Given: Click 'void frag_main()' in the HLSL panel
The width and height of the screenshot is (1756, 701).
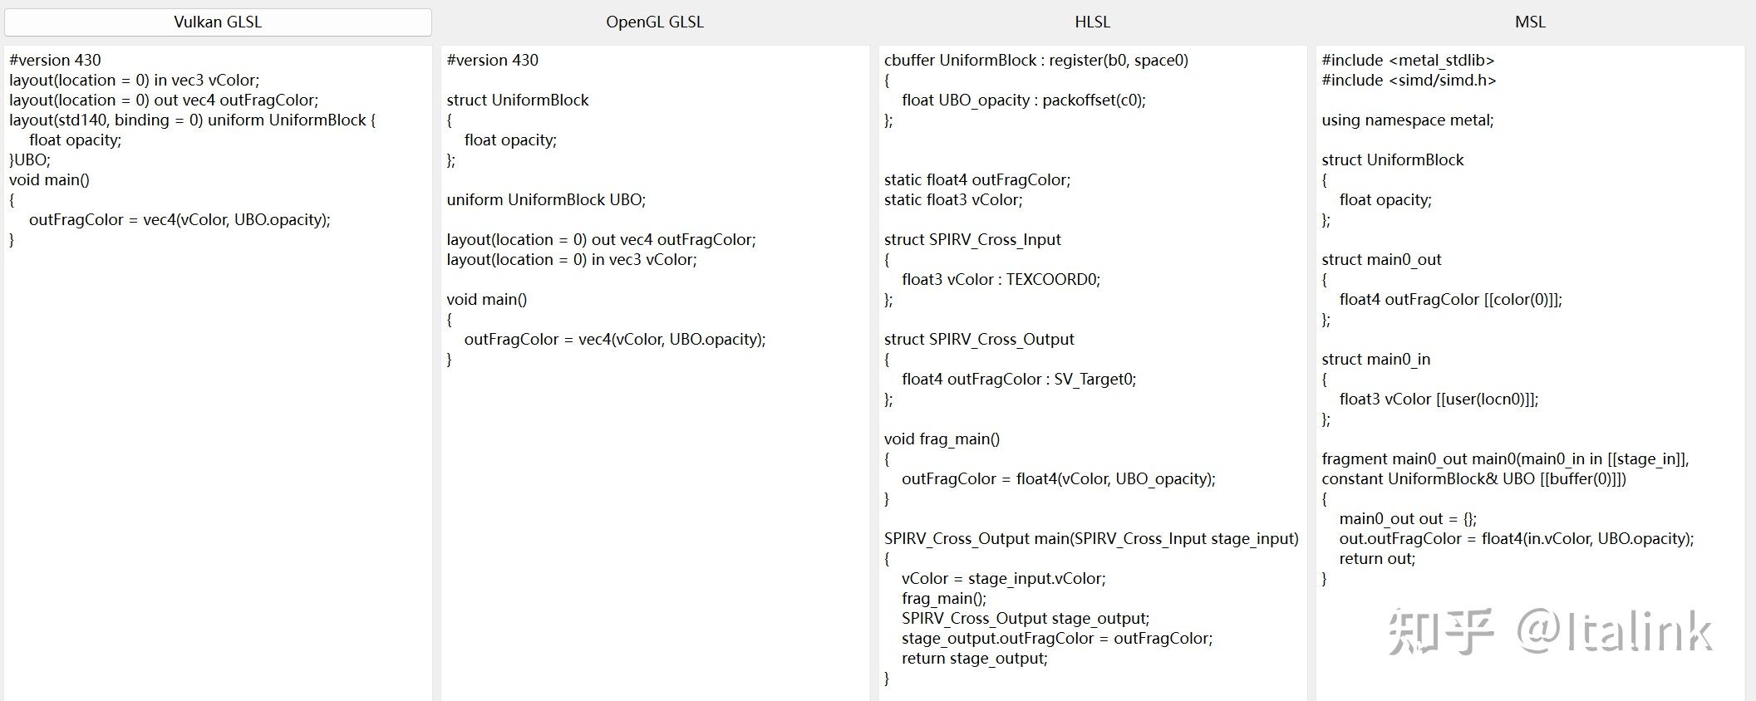Looking at the screenshot, I should click(942, 439).
